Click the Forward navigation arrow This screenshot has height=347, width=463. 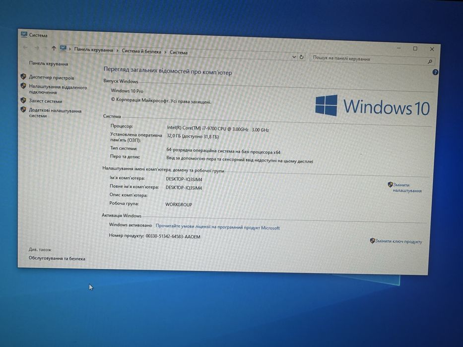pos(37,48)
